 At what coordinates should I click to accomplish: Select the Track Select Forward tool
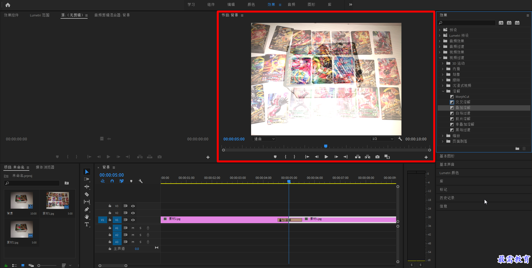tap(87, 179)
